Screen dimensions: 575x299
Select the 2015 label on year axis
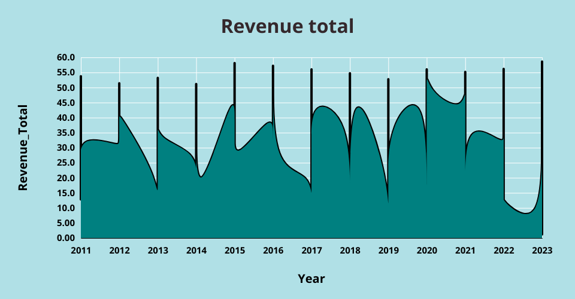coord(234,251)
